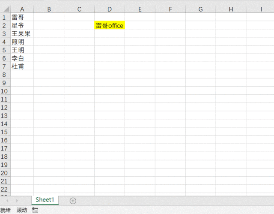
Task: Select row 15 header
Action: pyautogui.click(x=5, y=132)
